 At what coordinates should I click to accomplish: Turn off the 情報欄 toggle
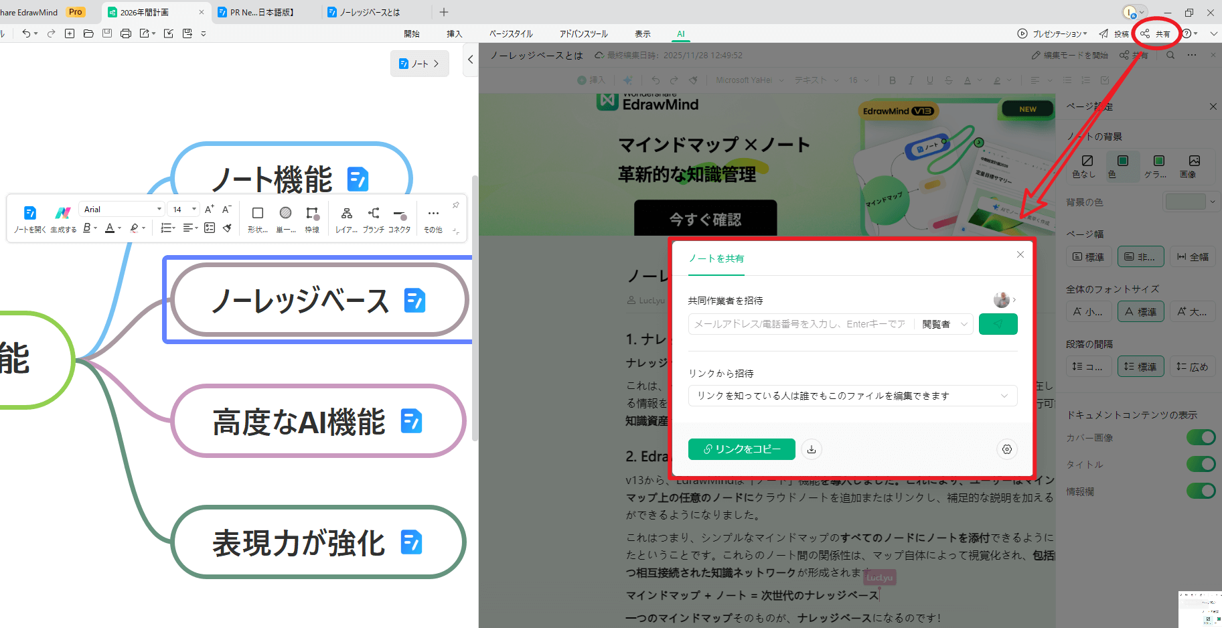coord(1201,491)
